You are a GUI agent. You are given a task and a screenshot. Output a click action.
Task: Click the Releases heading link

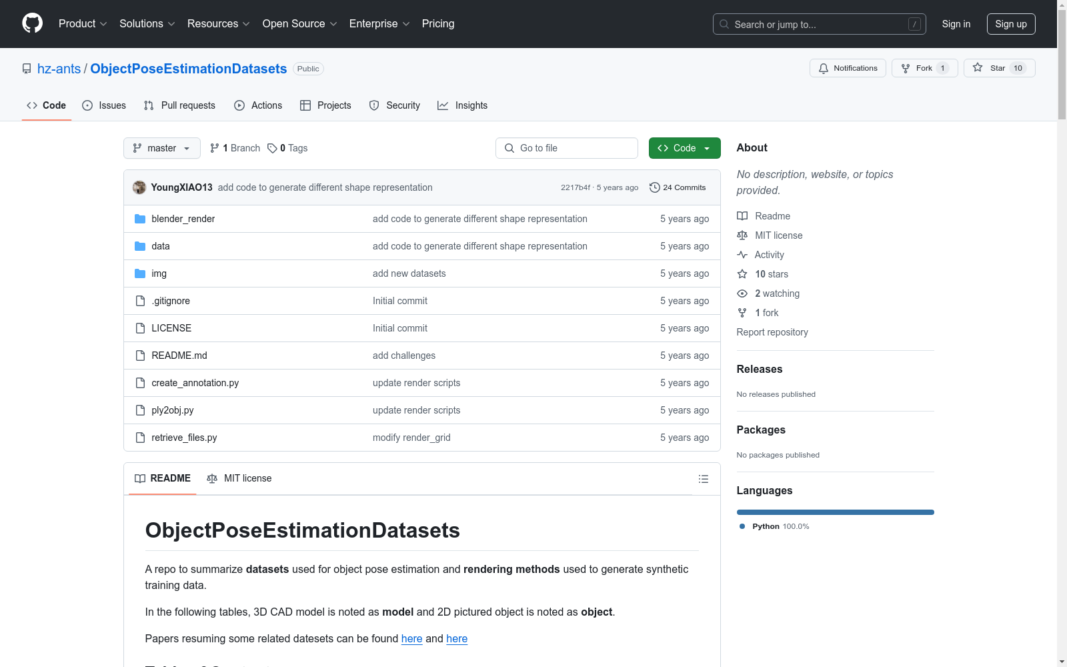click(760, 370)
